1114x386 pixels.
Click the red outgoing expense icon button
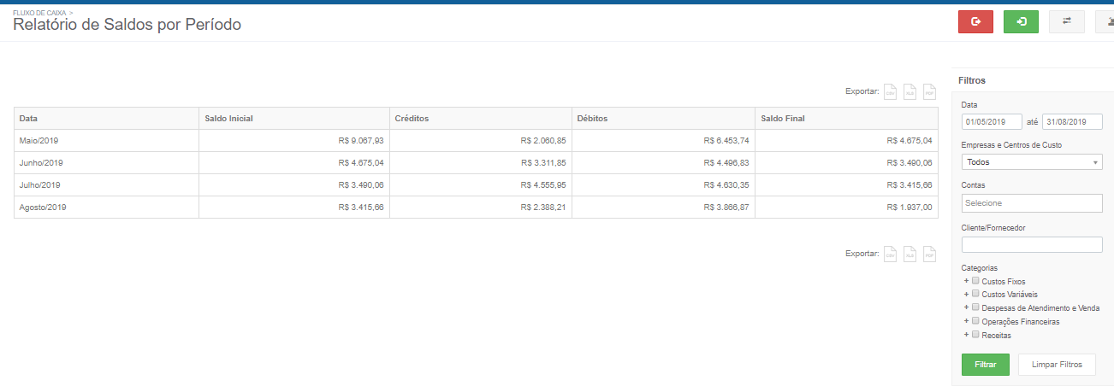[975, 22]
